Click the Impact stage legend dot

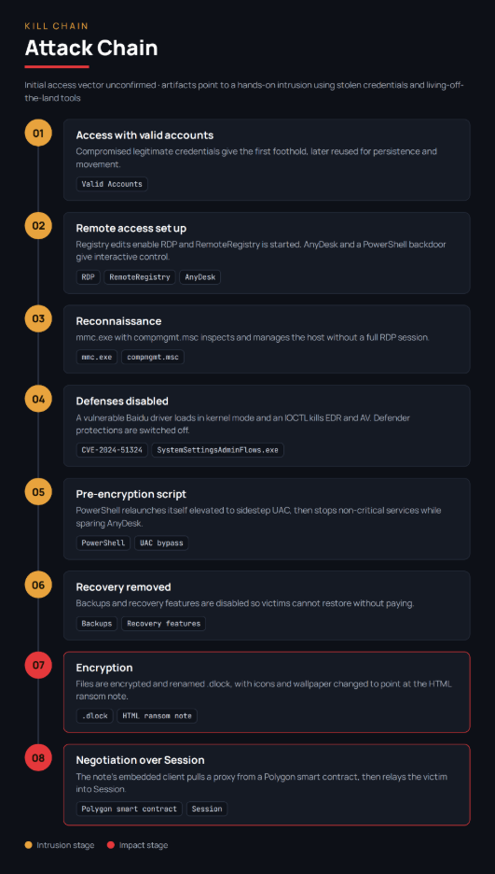click(x=111, y=845)
